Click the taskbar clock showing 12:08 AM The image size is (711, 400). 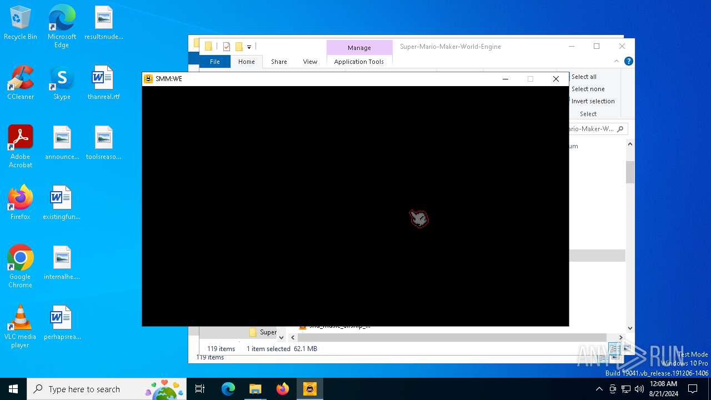point(663,389)
